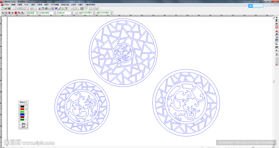Toggle the color palette icon in right toolbar
279x148 pixels.
pyautogui.click(x=277, y=44)
